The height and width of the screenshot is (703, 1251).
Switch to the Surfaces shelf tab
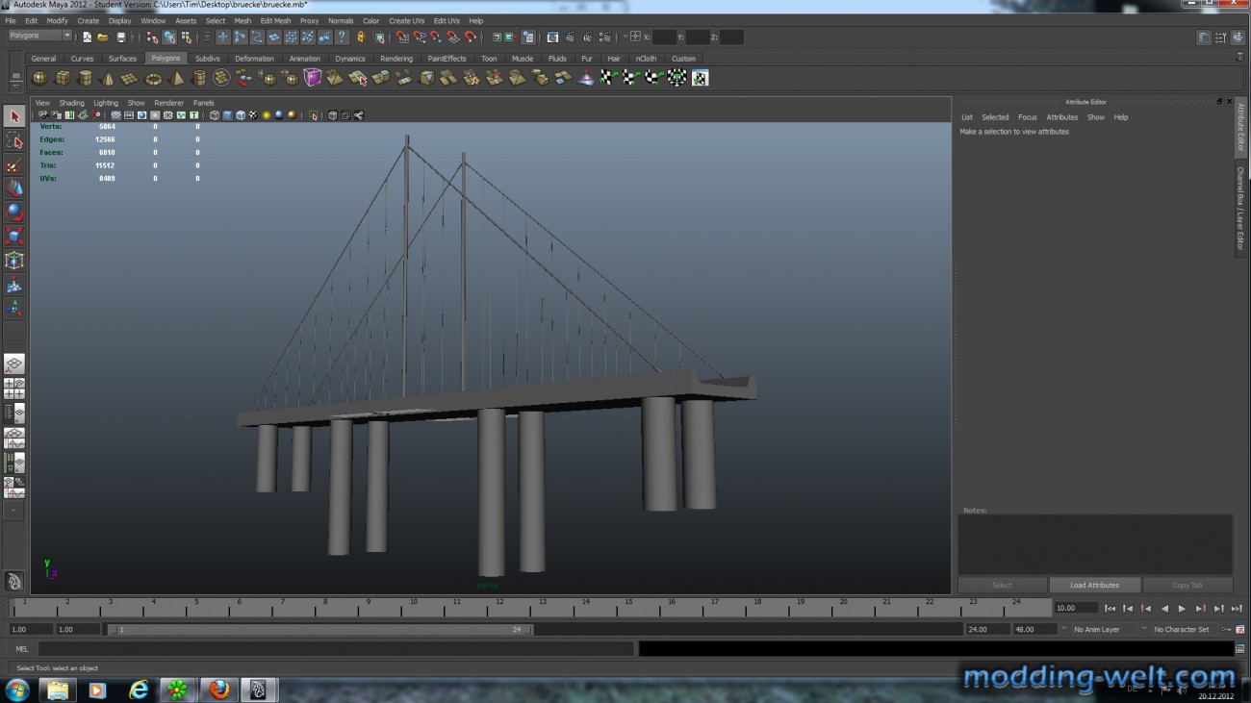pos(122,59)
